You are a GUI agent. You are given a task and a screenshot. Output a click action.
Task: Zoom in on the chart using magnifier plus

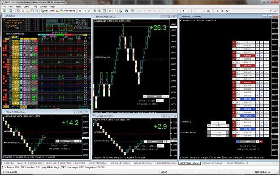tap(95, 11)
